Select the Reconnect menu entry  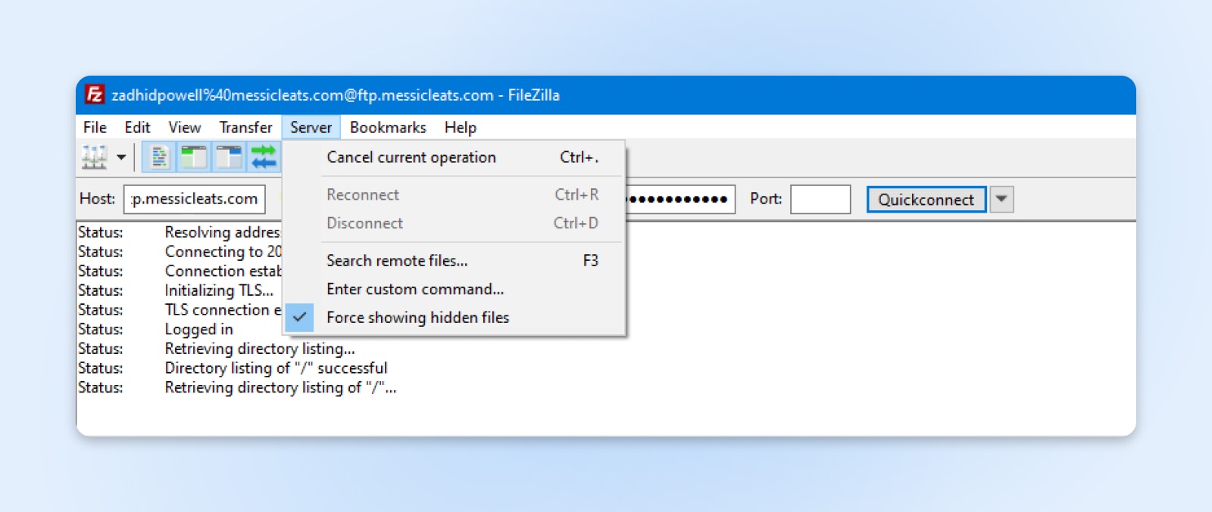coord(363,194)
